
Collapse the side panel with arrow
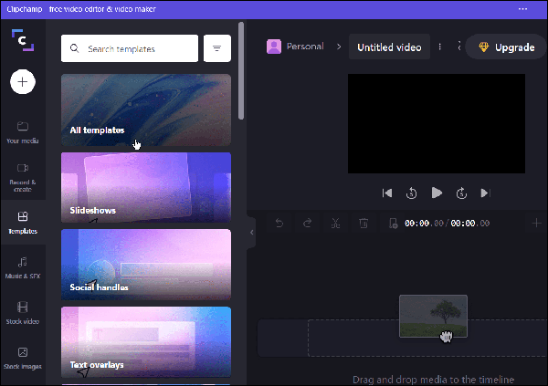[x=252, y=233]
